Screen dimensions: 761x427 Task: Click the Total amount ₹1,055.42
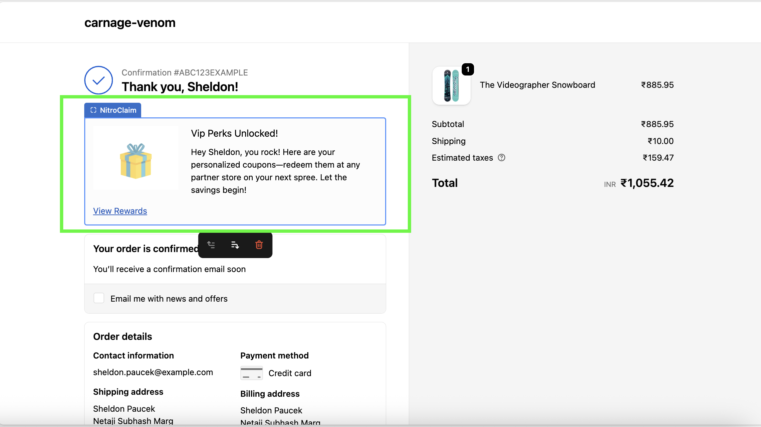[647, 183]
